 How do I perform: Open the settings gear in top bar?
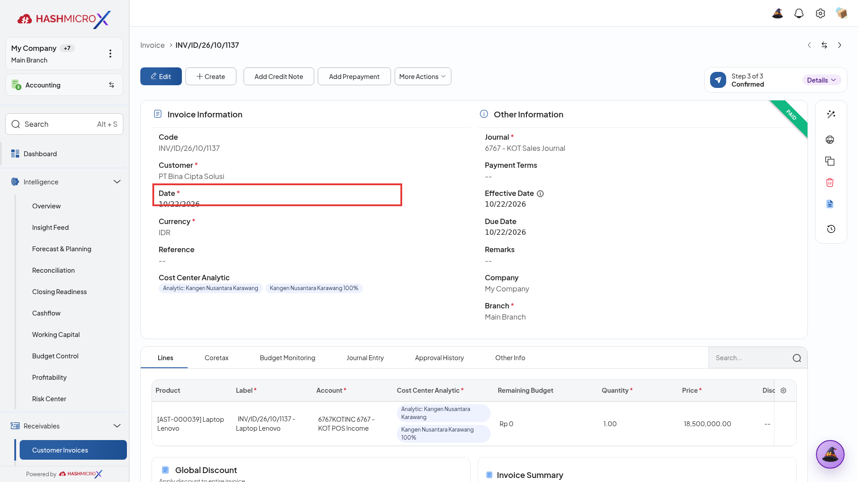pos(820,13)
